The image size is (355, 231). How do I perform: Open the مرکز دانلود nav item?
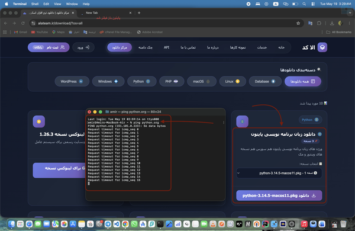(x=120, y=47)
